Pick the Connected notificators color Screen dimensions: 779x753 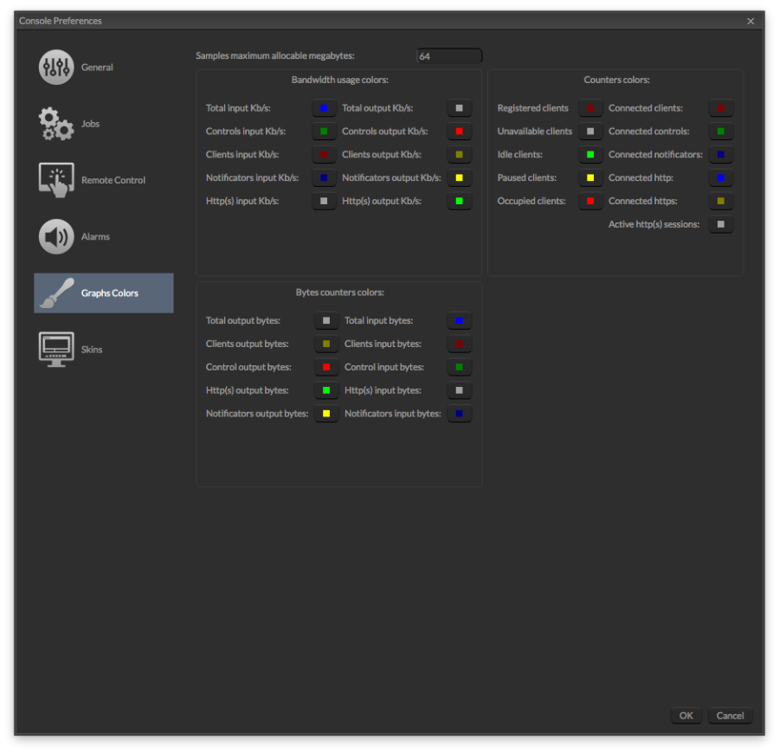tap(721, 154)
